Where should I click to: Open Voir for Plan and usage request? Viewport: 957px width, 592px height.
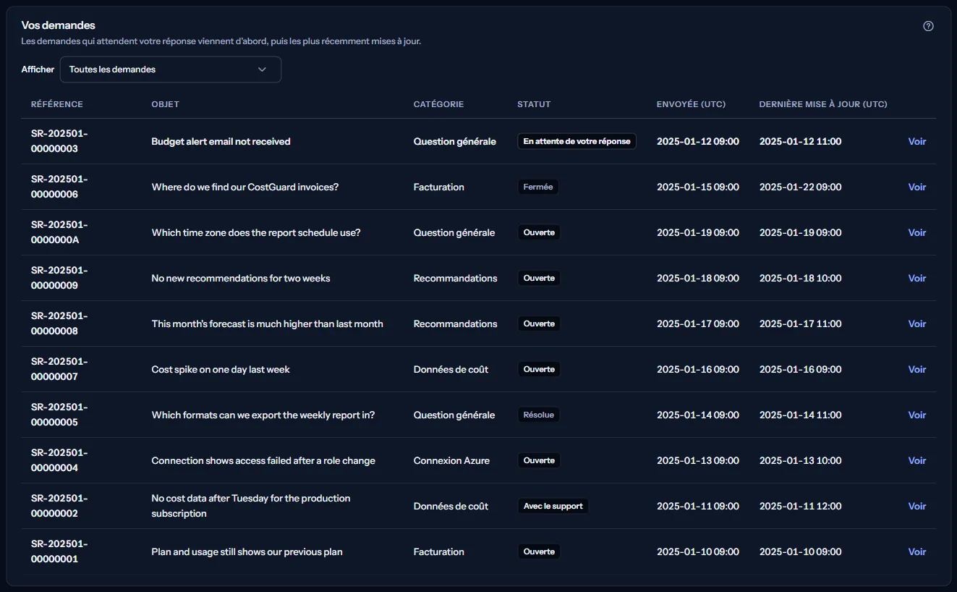pyautogui.click(x=916, y=552)
